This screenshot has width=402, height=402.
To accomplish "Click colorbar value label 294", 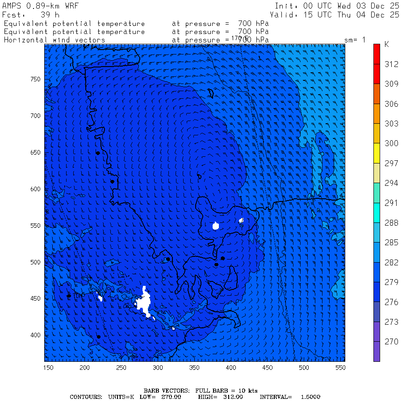I will point(391,183).
